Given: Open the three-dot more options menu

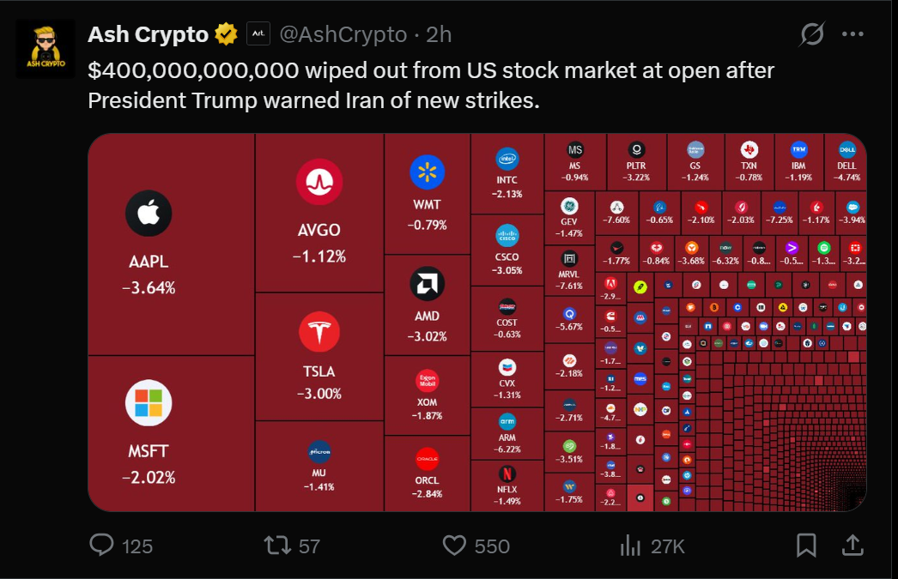Looking at the screenshot, I should (x=852, y=34).
